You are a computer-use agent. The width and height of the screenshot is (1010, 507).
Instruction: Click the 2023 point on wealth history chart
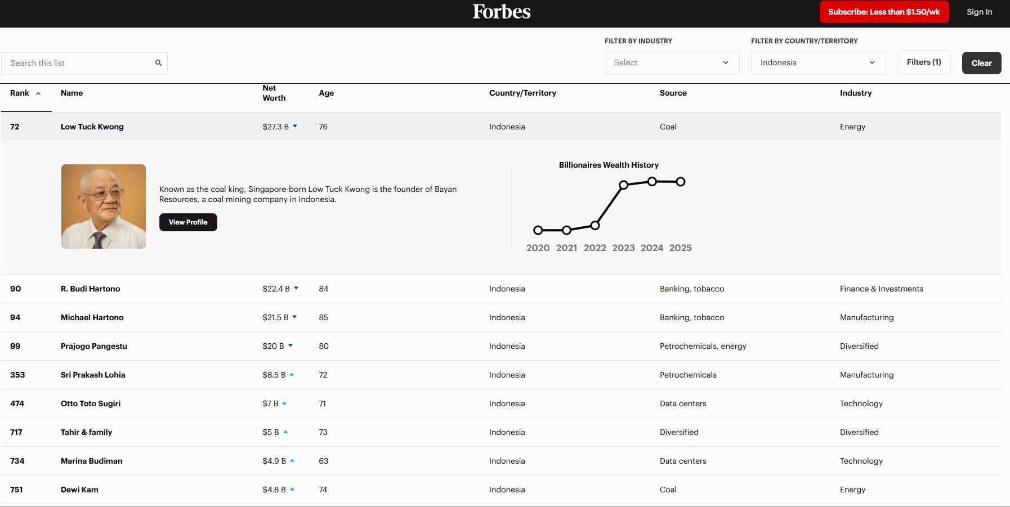[623, 185]
